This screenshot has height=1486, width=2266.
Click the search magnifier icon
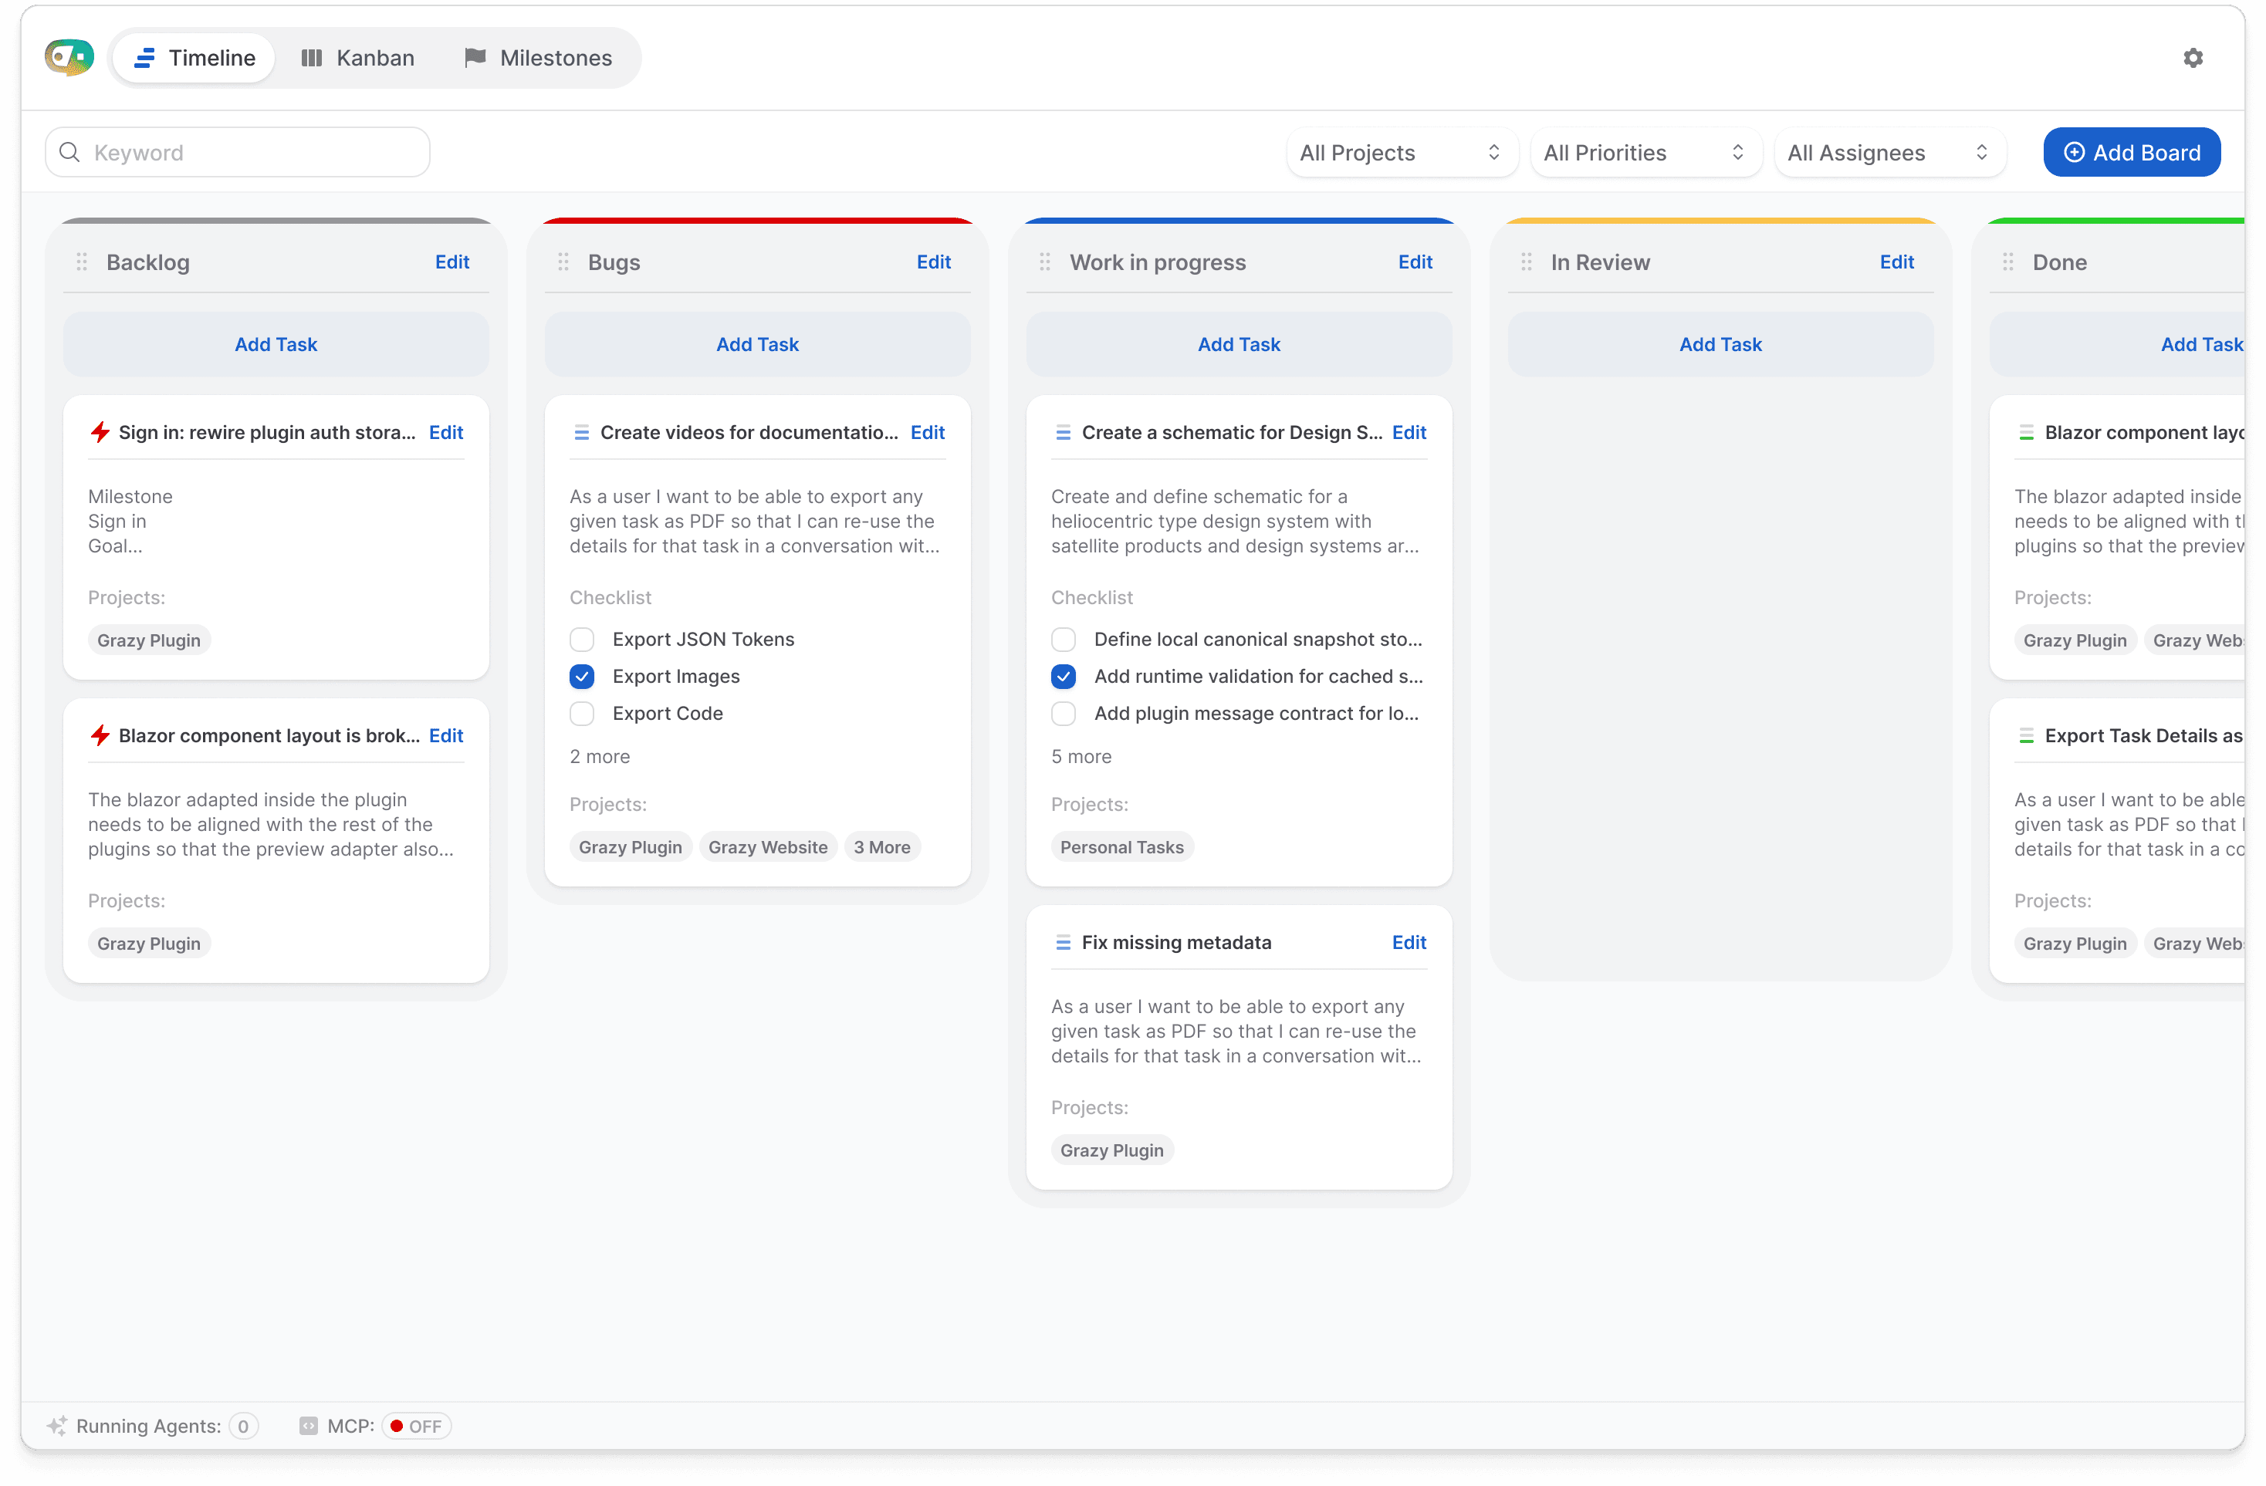tap(69, 152)
